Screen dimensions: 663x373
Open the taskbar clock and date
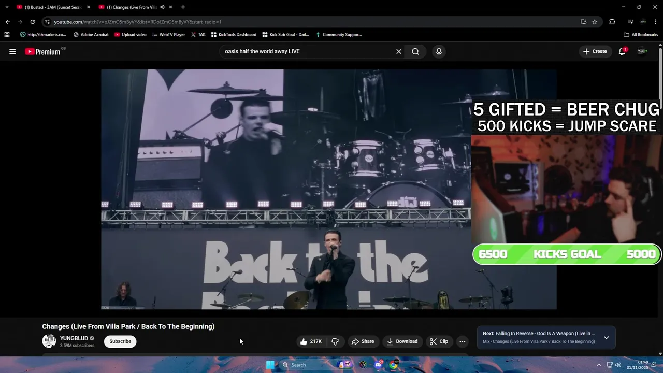(638, 365)
